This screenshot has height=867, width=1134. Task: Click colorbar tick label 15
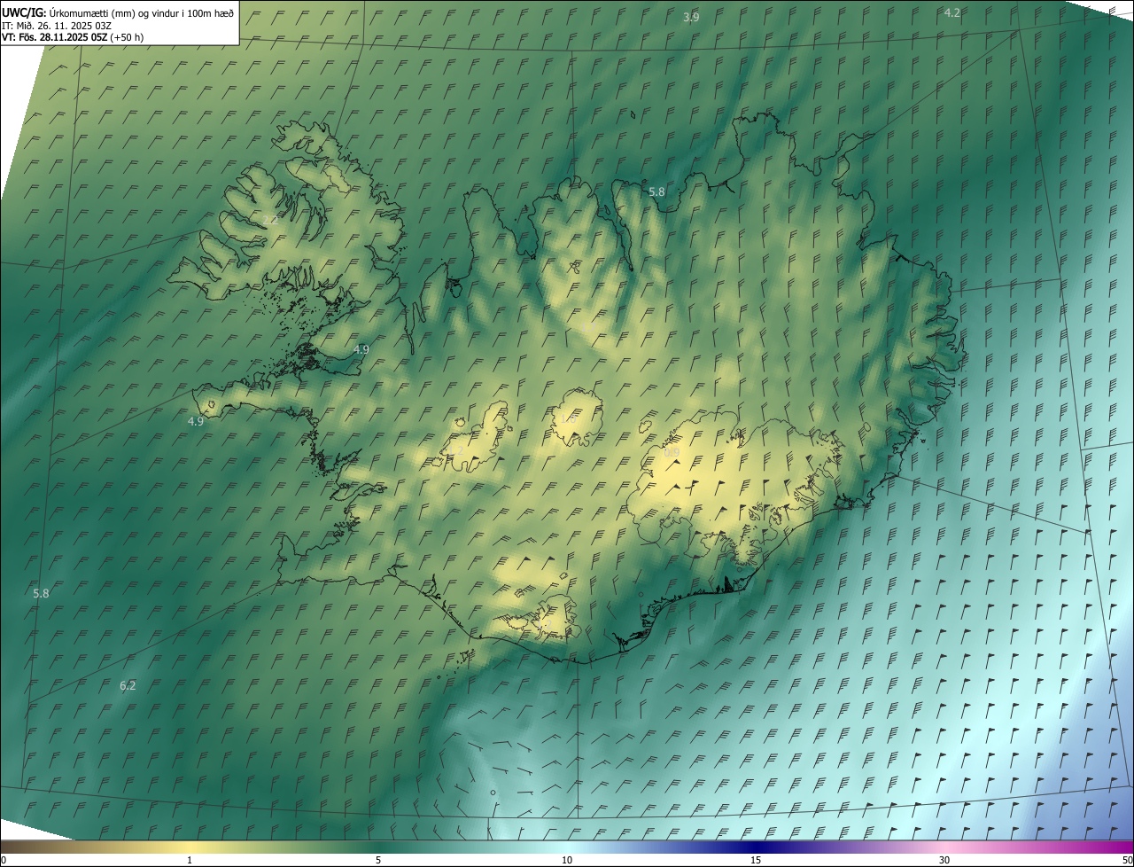click(756, 860)
